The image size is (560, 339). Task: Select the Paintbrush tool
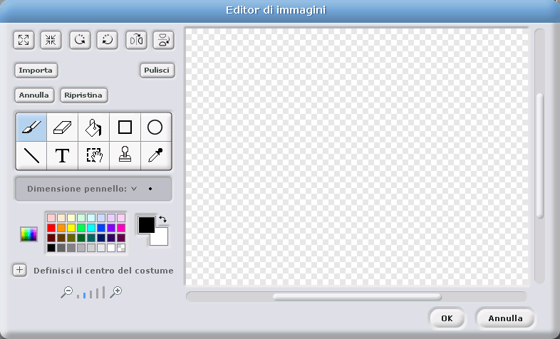click(x=31, y=127)
